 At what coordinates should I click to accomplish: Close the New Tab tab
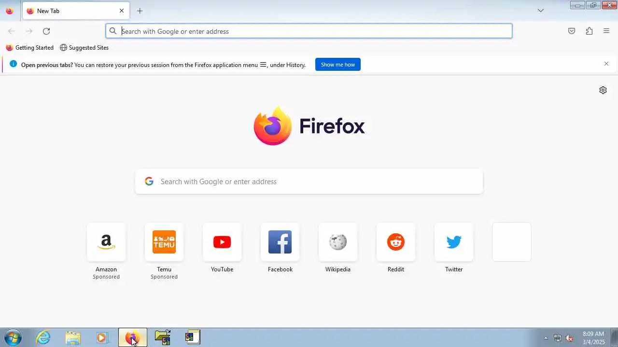pyautogui.click(x=122, y=11)
